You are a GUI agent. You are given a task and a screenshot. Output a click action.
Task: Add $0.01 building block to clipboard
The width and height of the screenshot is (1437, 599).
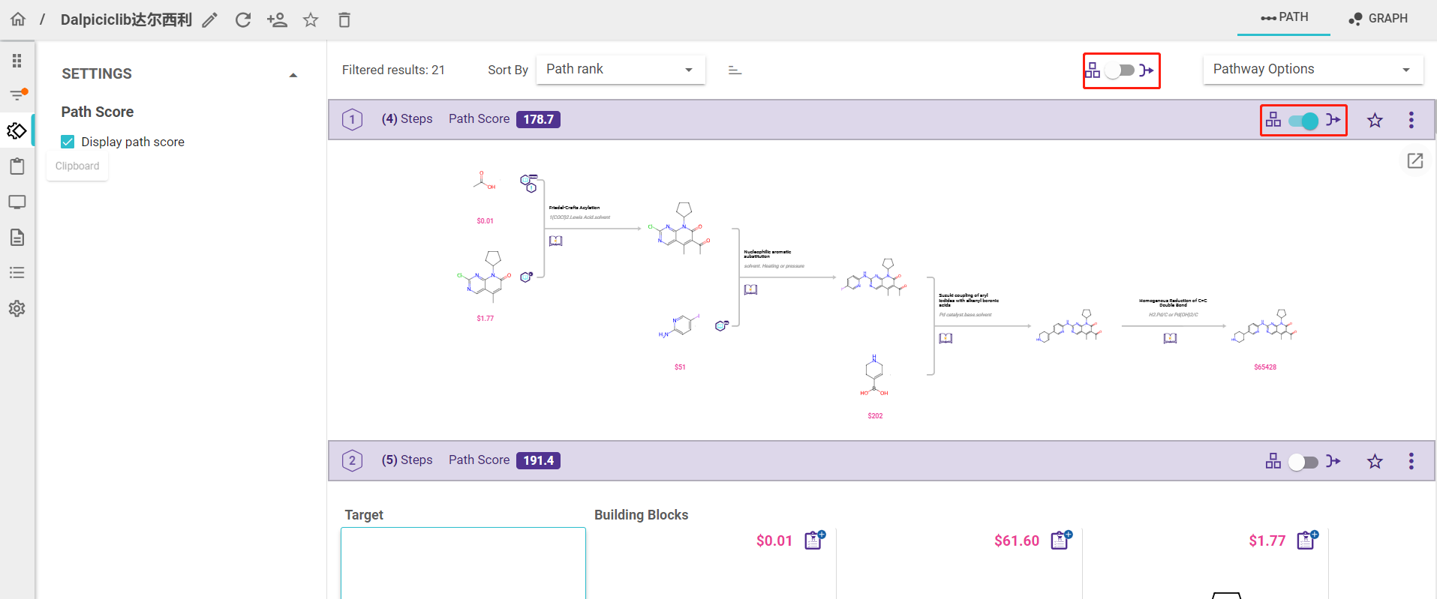point(815,540)
